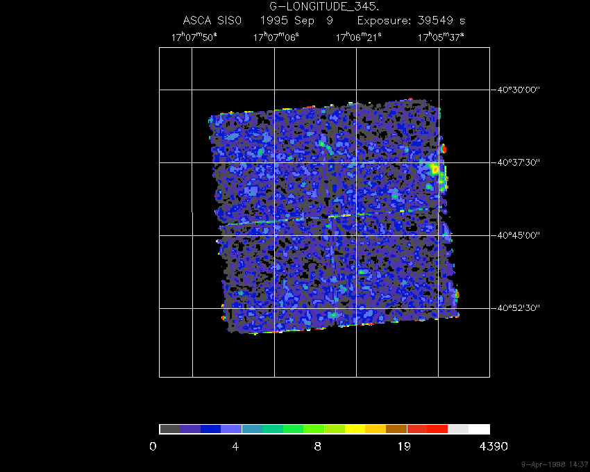Select the dark blue colorbar segment
Screen dimensions: 590x472
[x=211, y=429]
